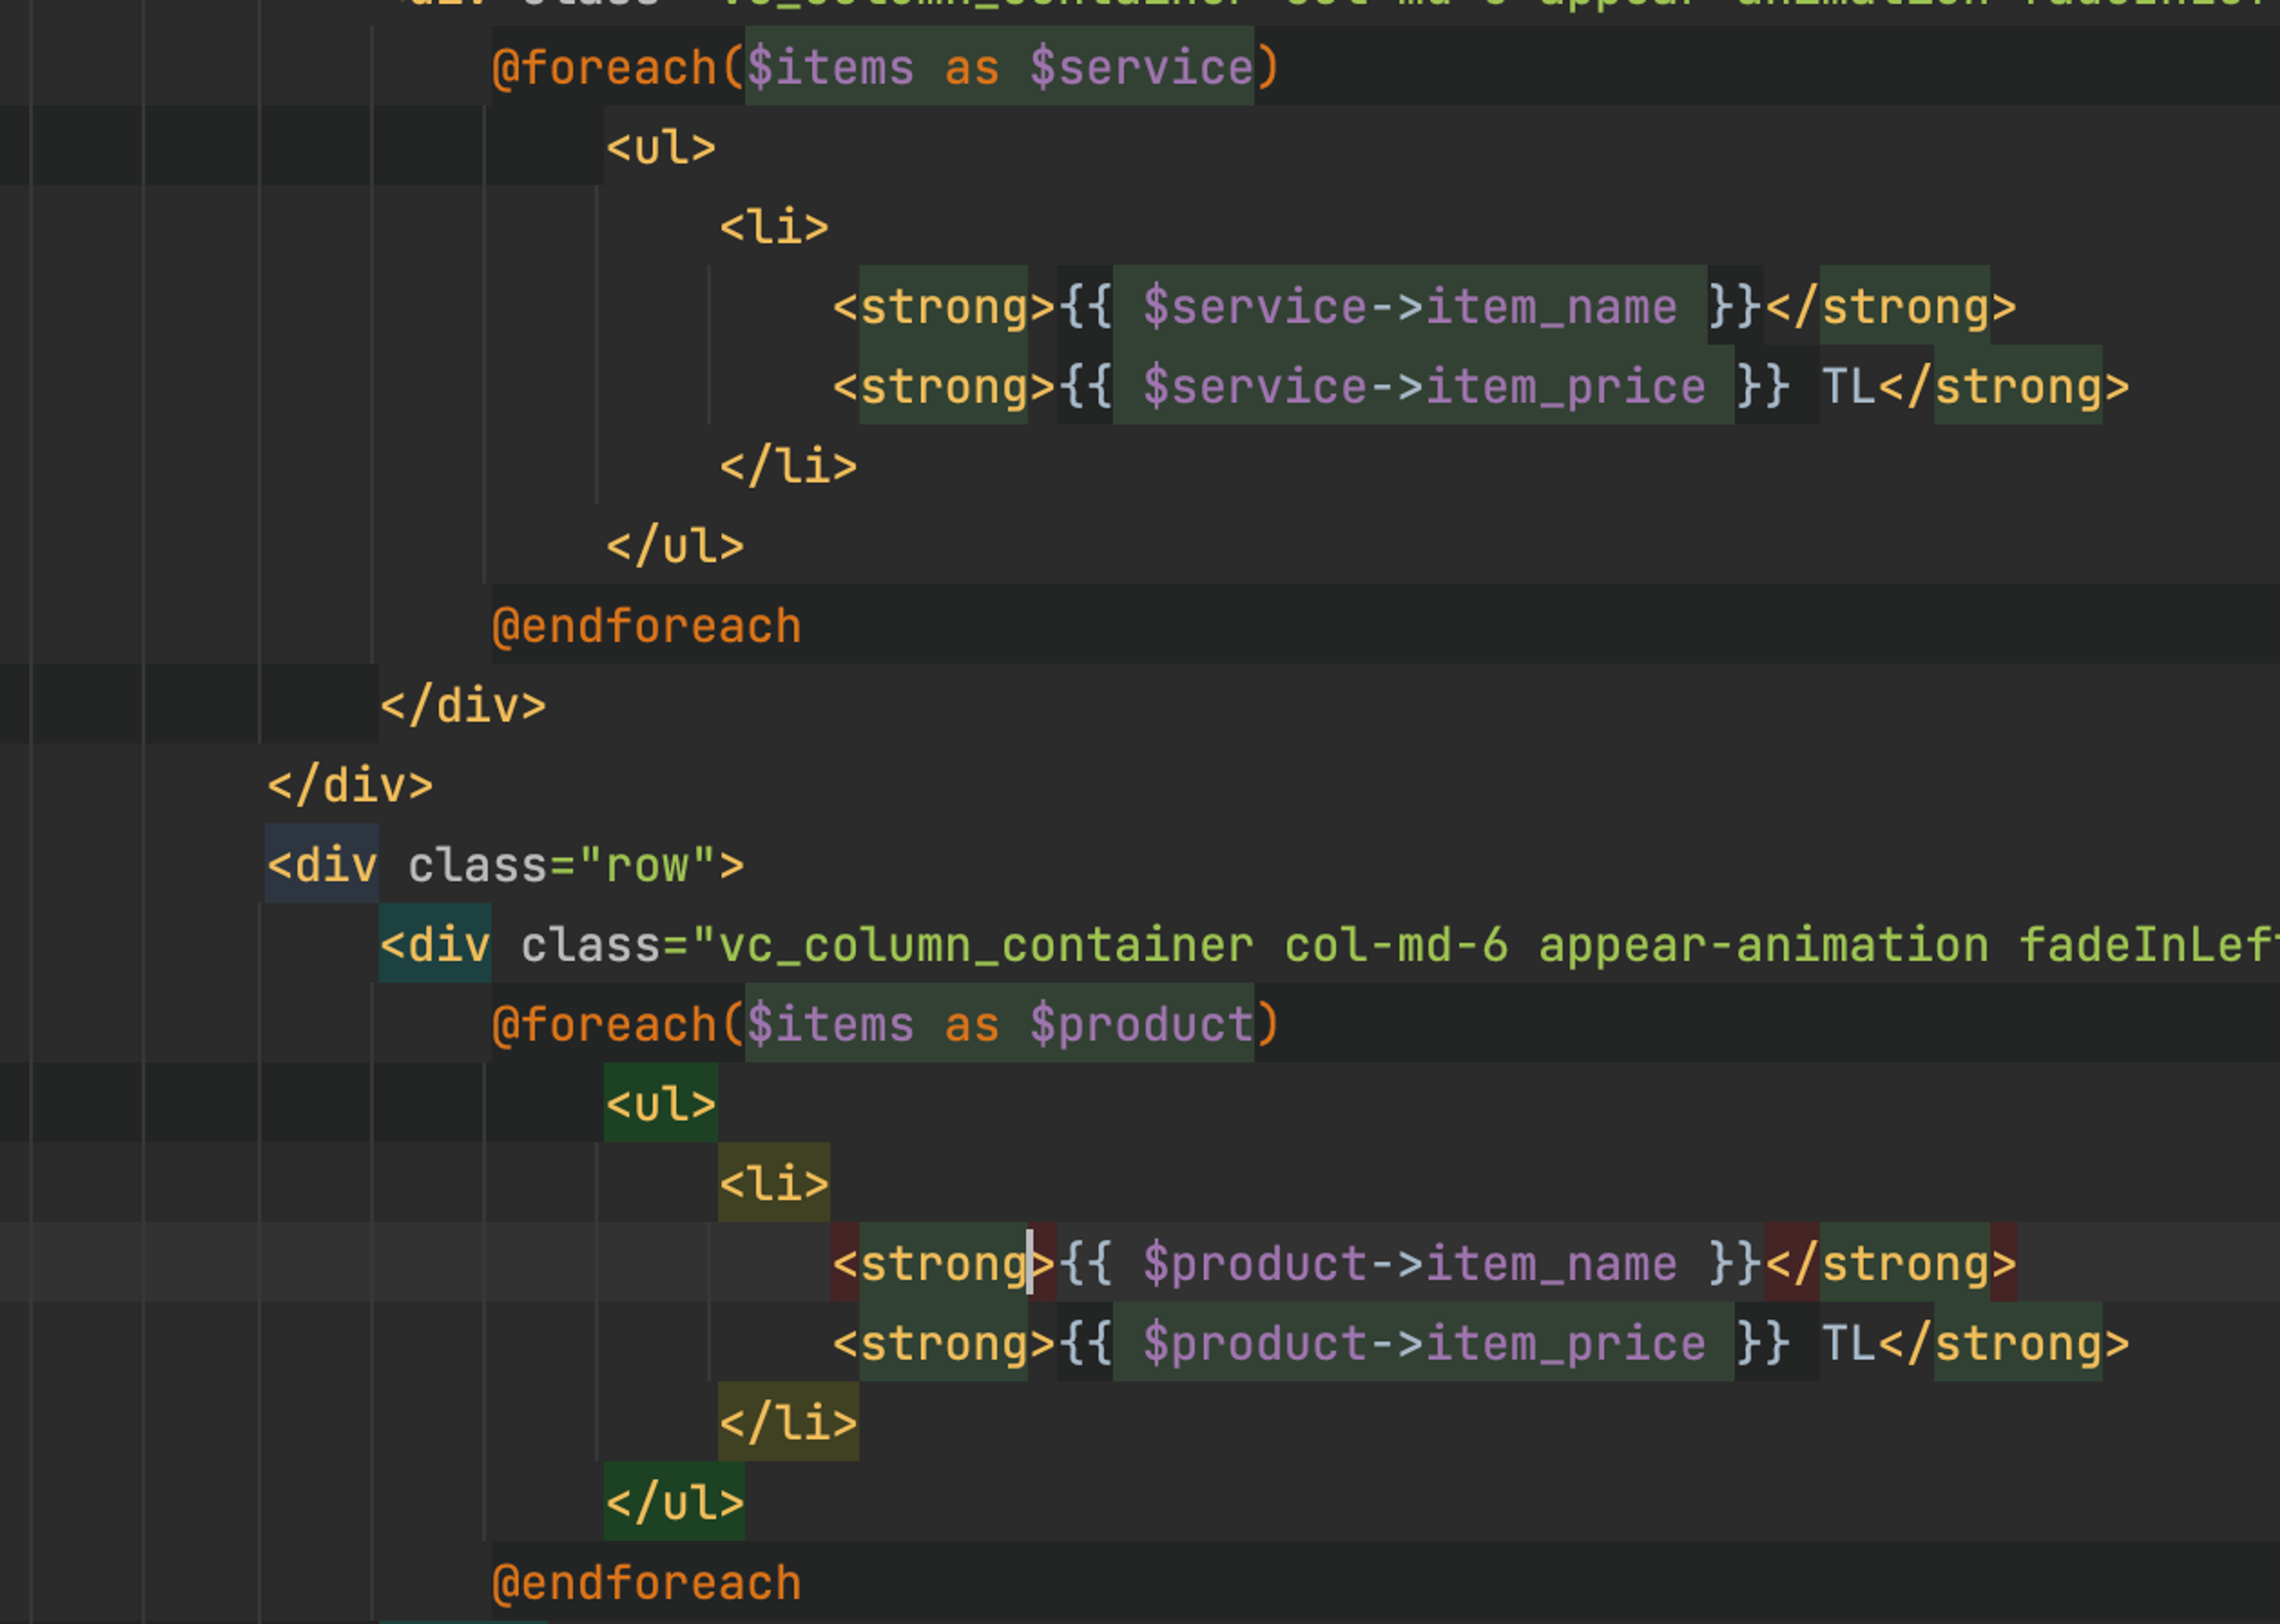
Task: Click the green-highlighted closing ul tag
Action: (674, 1503)
